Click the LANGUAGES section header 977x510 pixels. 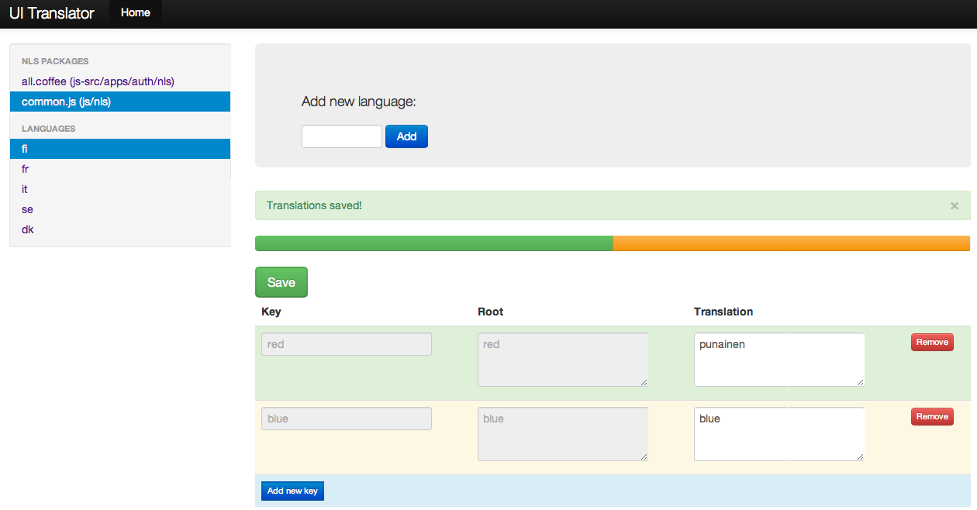(48, 128)
